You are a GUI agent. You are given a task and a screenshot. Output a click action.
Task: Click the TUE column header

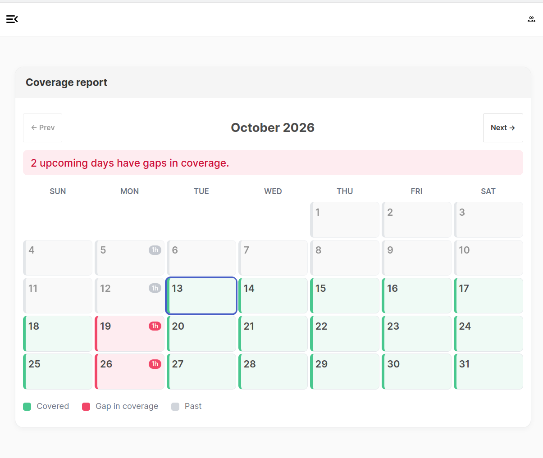pyautogui.click(x=201, y=191)
